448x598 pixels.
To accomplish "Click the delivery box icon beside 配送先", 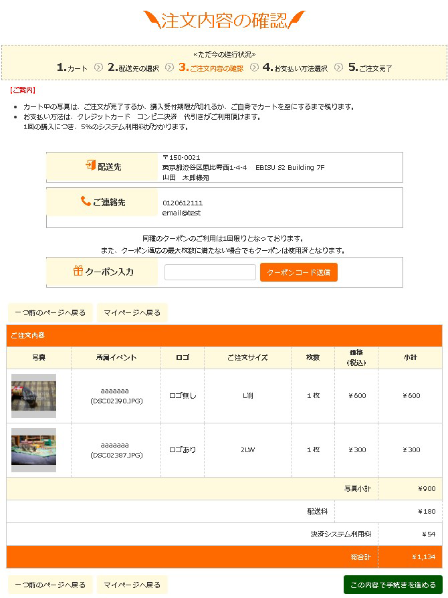I will 90,165.
